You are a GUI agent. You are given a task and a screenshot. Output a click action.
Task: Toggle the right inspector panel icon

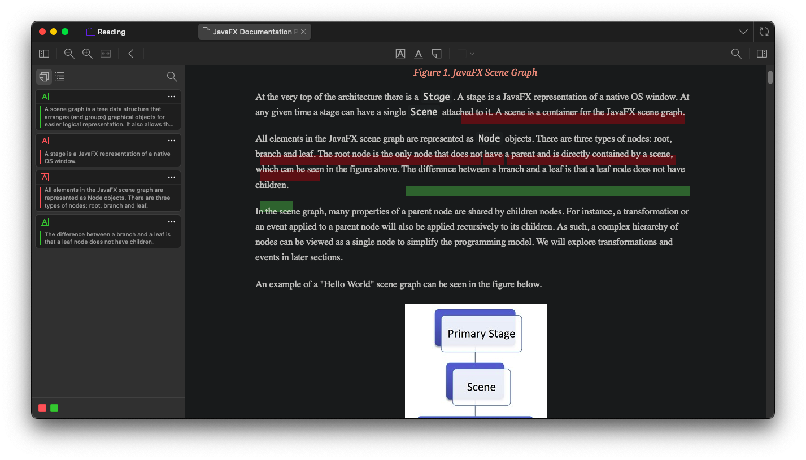pos(762,54)
